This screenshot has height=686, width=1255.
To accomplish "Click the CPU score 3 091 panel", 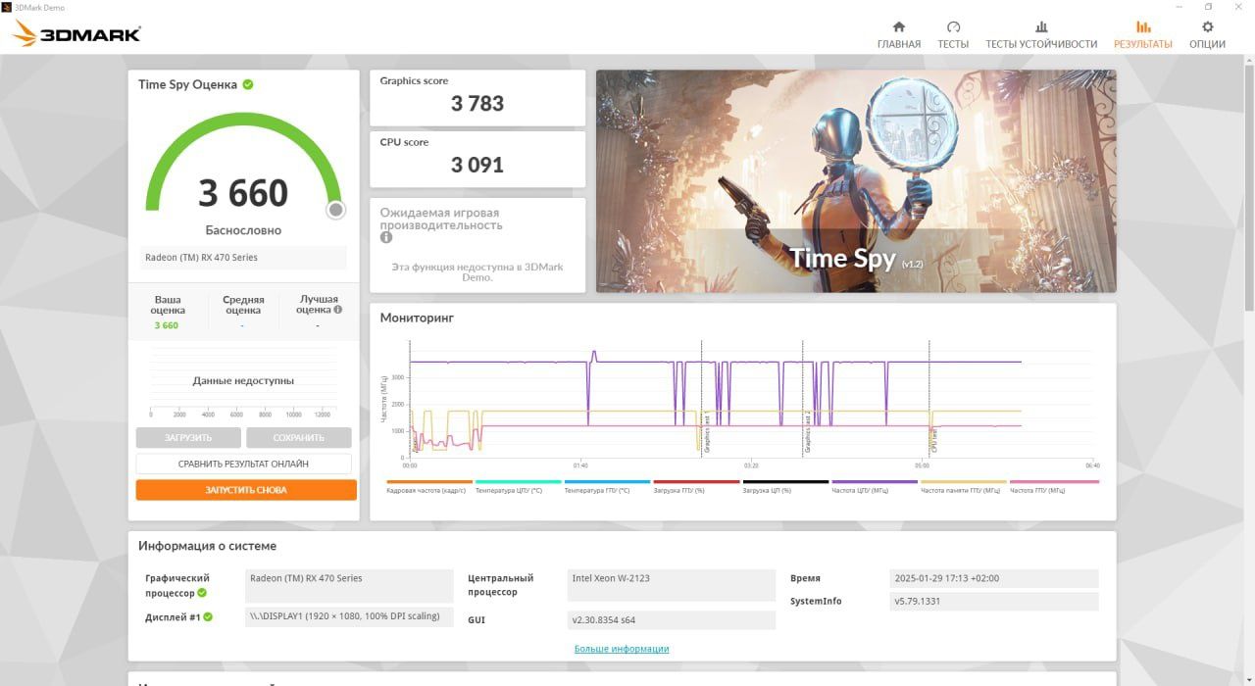I will pos(477,159).
